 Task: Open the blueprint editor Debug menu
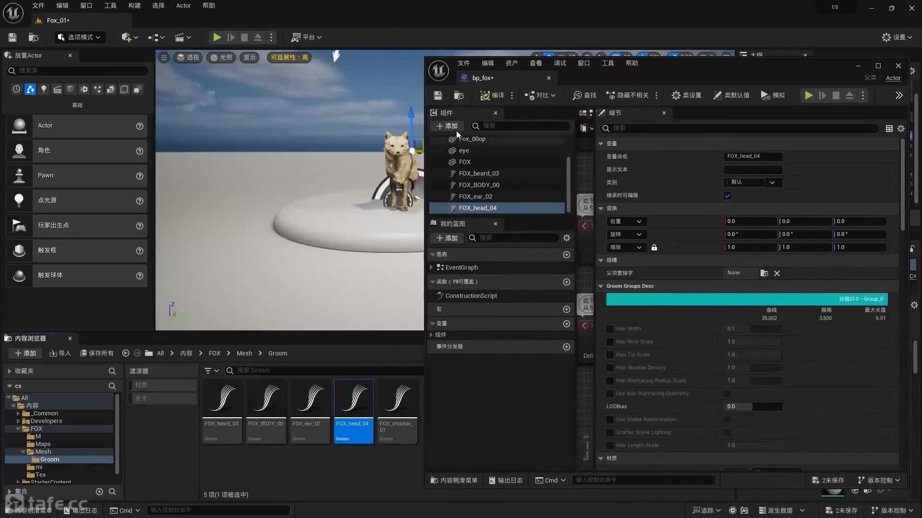click(560, 63)
